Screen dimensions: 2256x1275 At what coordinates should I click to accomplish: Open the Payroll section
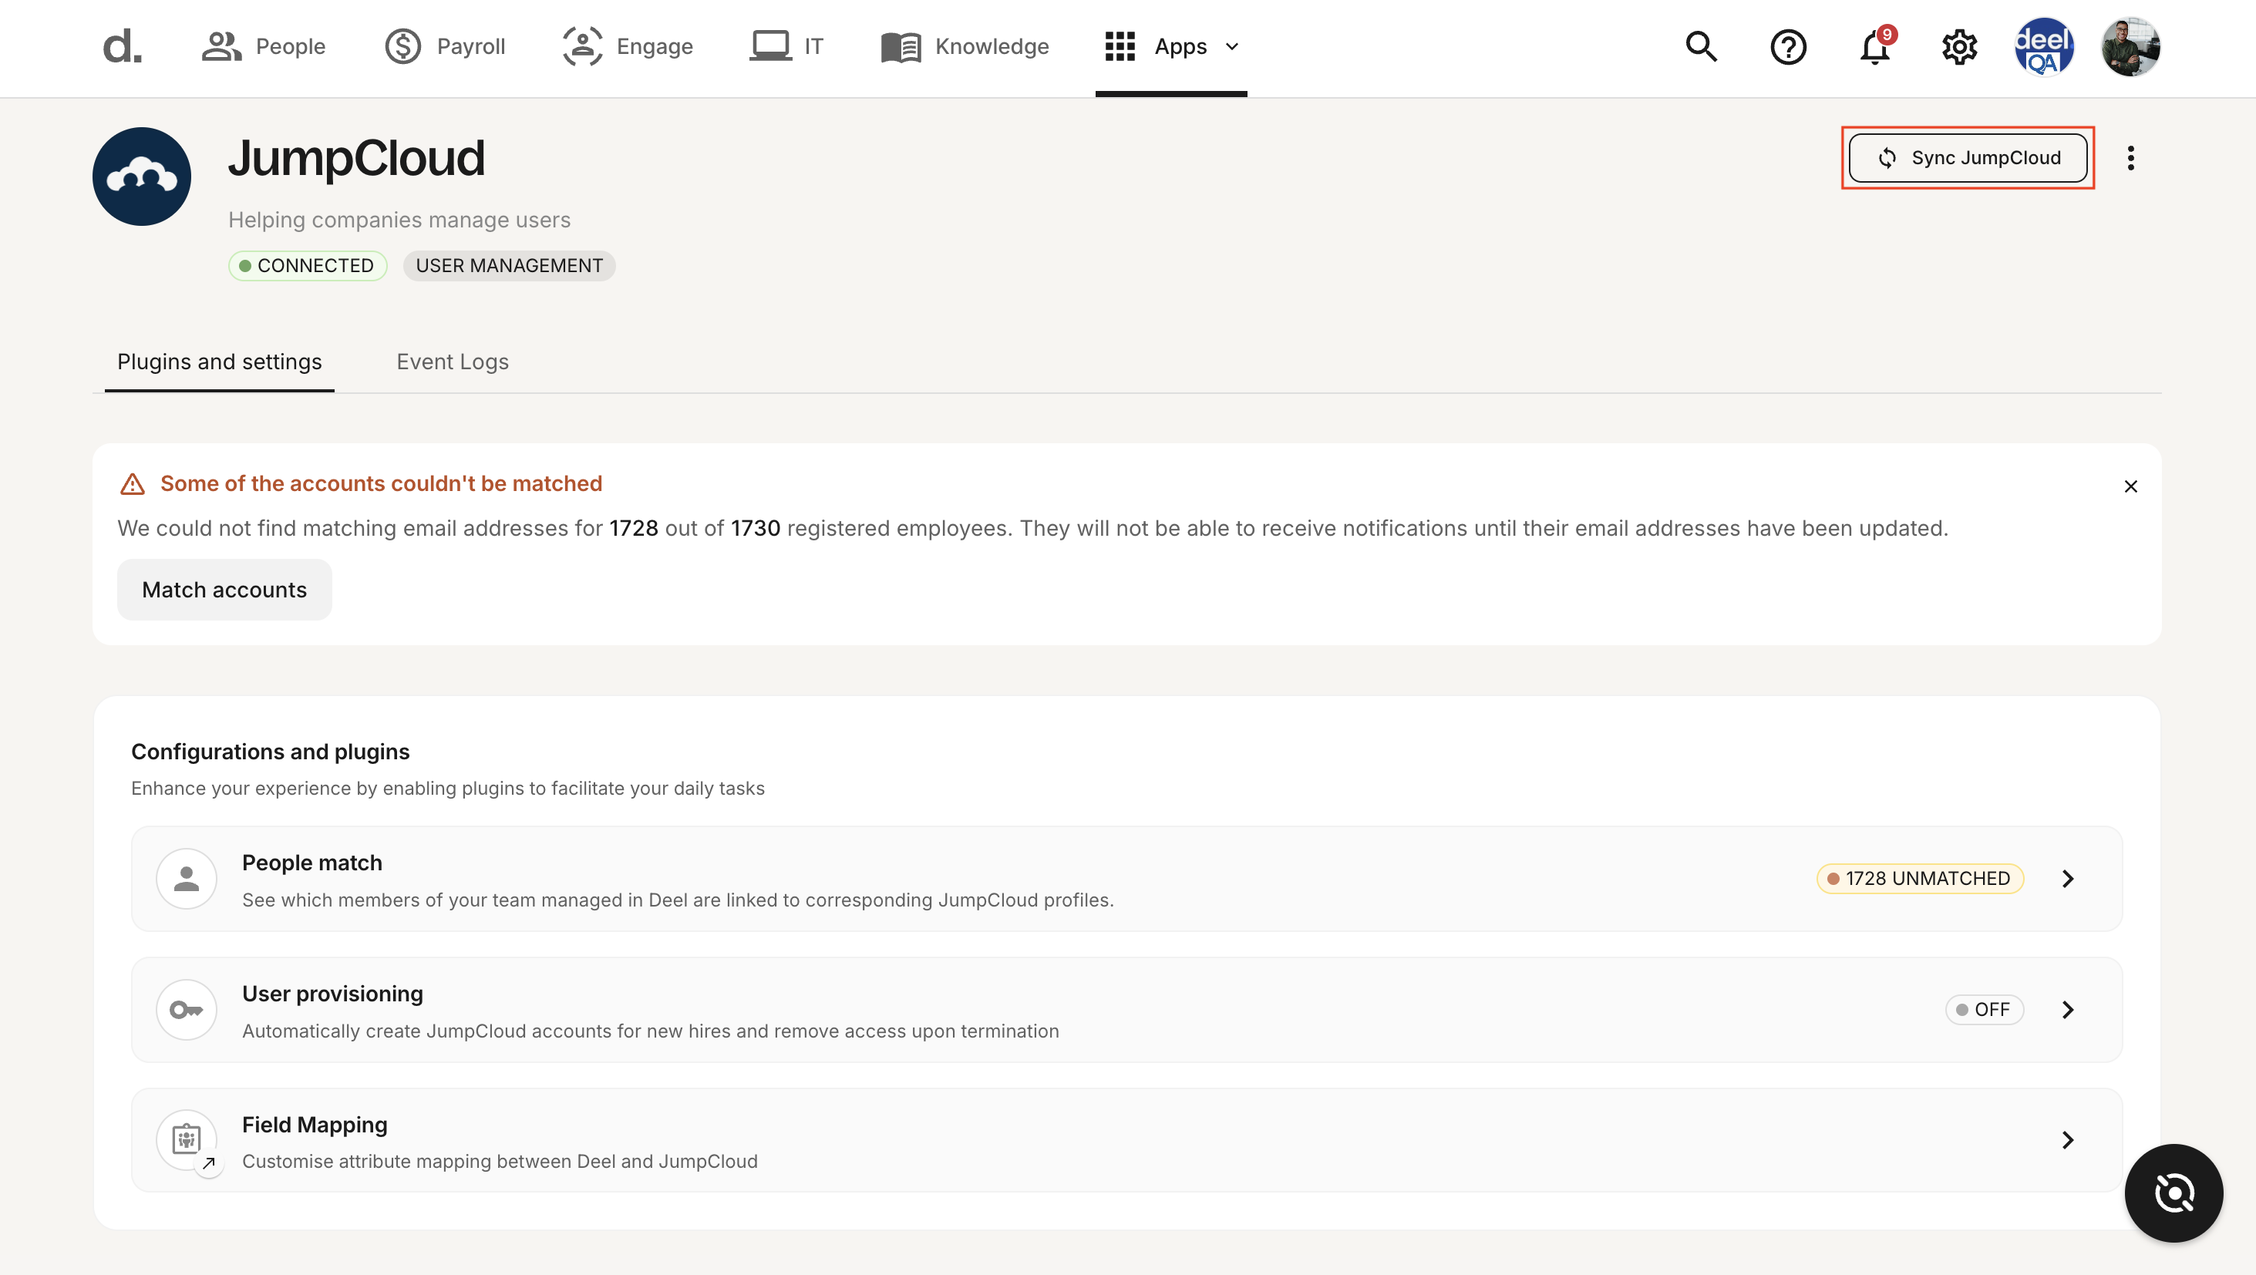coord(445,46)
